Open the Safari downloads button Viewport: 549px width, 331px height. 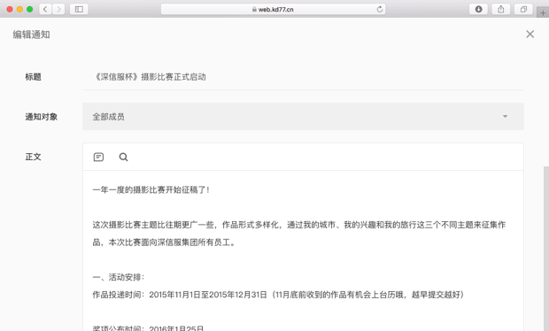tap(478, 9)
